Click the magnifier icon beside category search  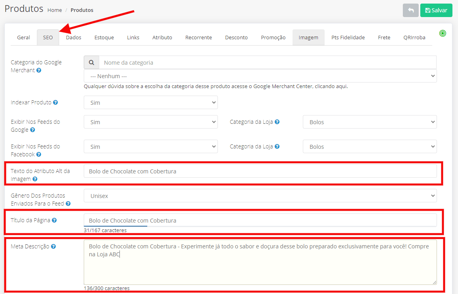[x=91, y=62]
